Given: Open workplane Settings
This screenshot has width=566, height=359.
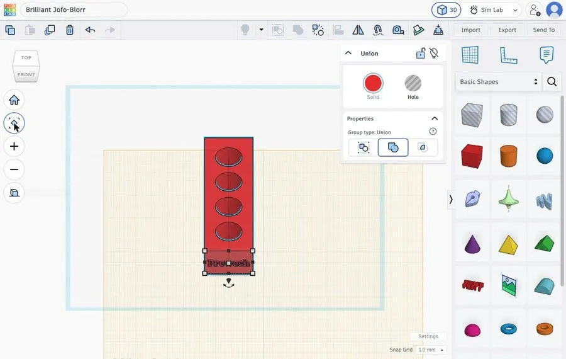Looking at the screenshot, I should click(428, 336).
